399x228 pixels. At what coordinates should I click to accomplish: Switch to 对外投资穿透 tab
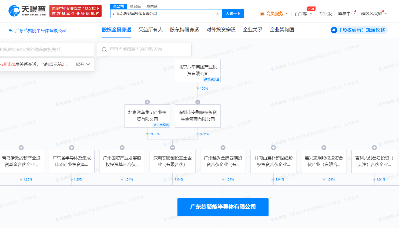[221, 30]
